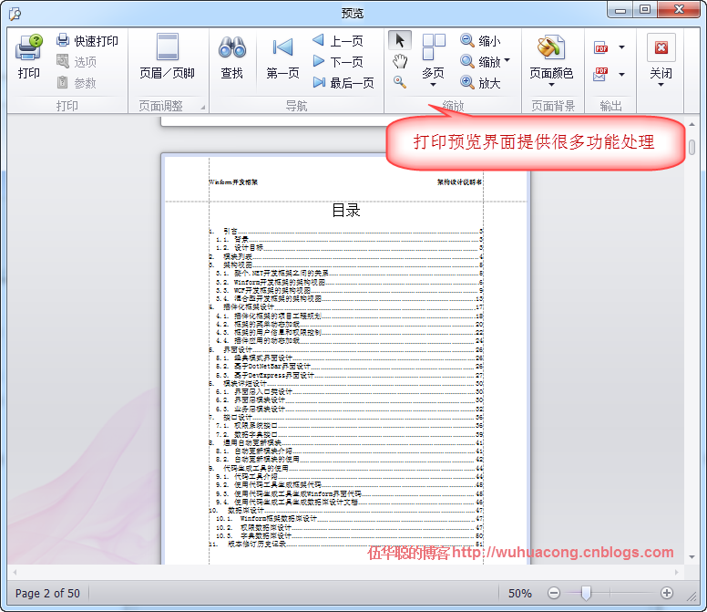Click vertical scrollbar up arrow
The width and height of the screenshot is (707, 612).
[x=692, y=124]
